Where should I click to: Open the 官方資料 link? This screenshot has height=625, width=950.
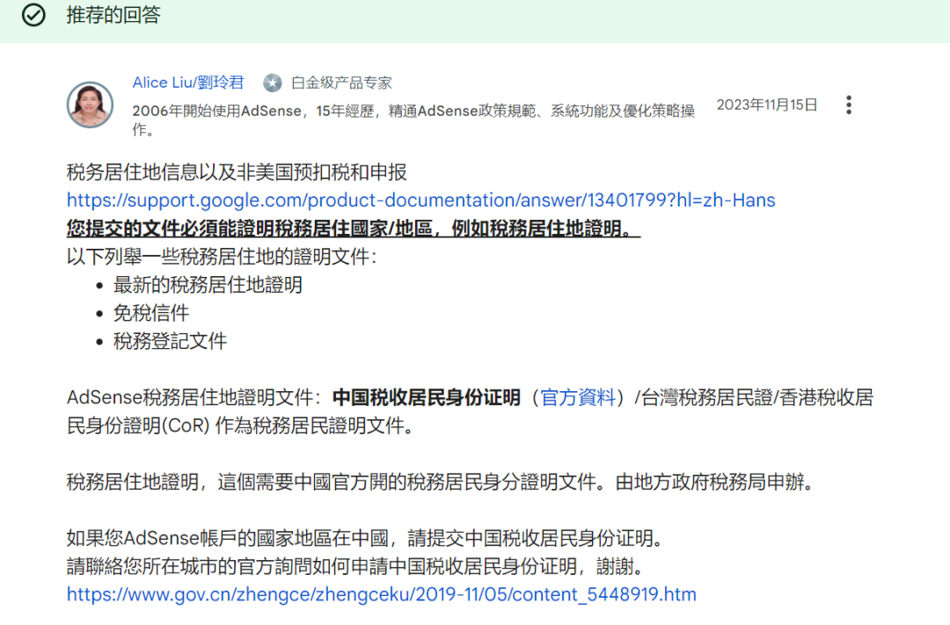pos(577,397)
